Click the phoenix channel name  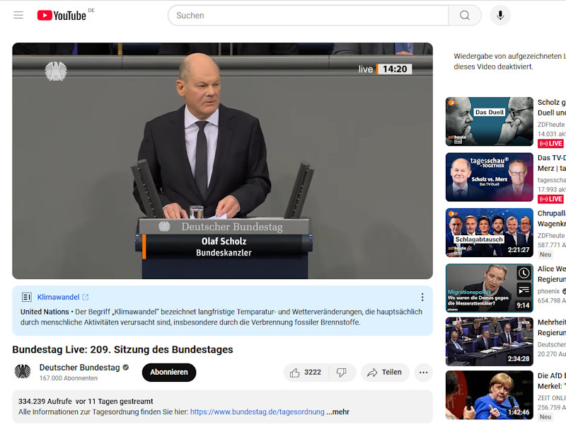(x=548, y=291)
